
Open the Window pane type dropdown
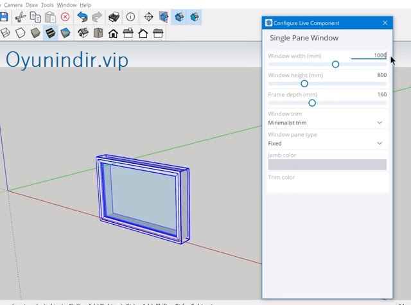click(327, 143)
